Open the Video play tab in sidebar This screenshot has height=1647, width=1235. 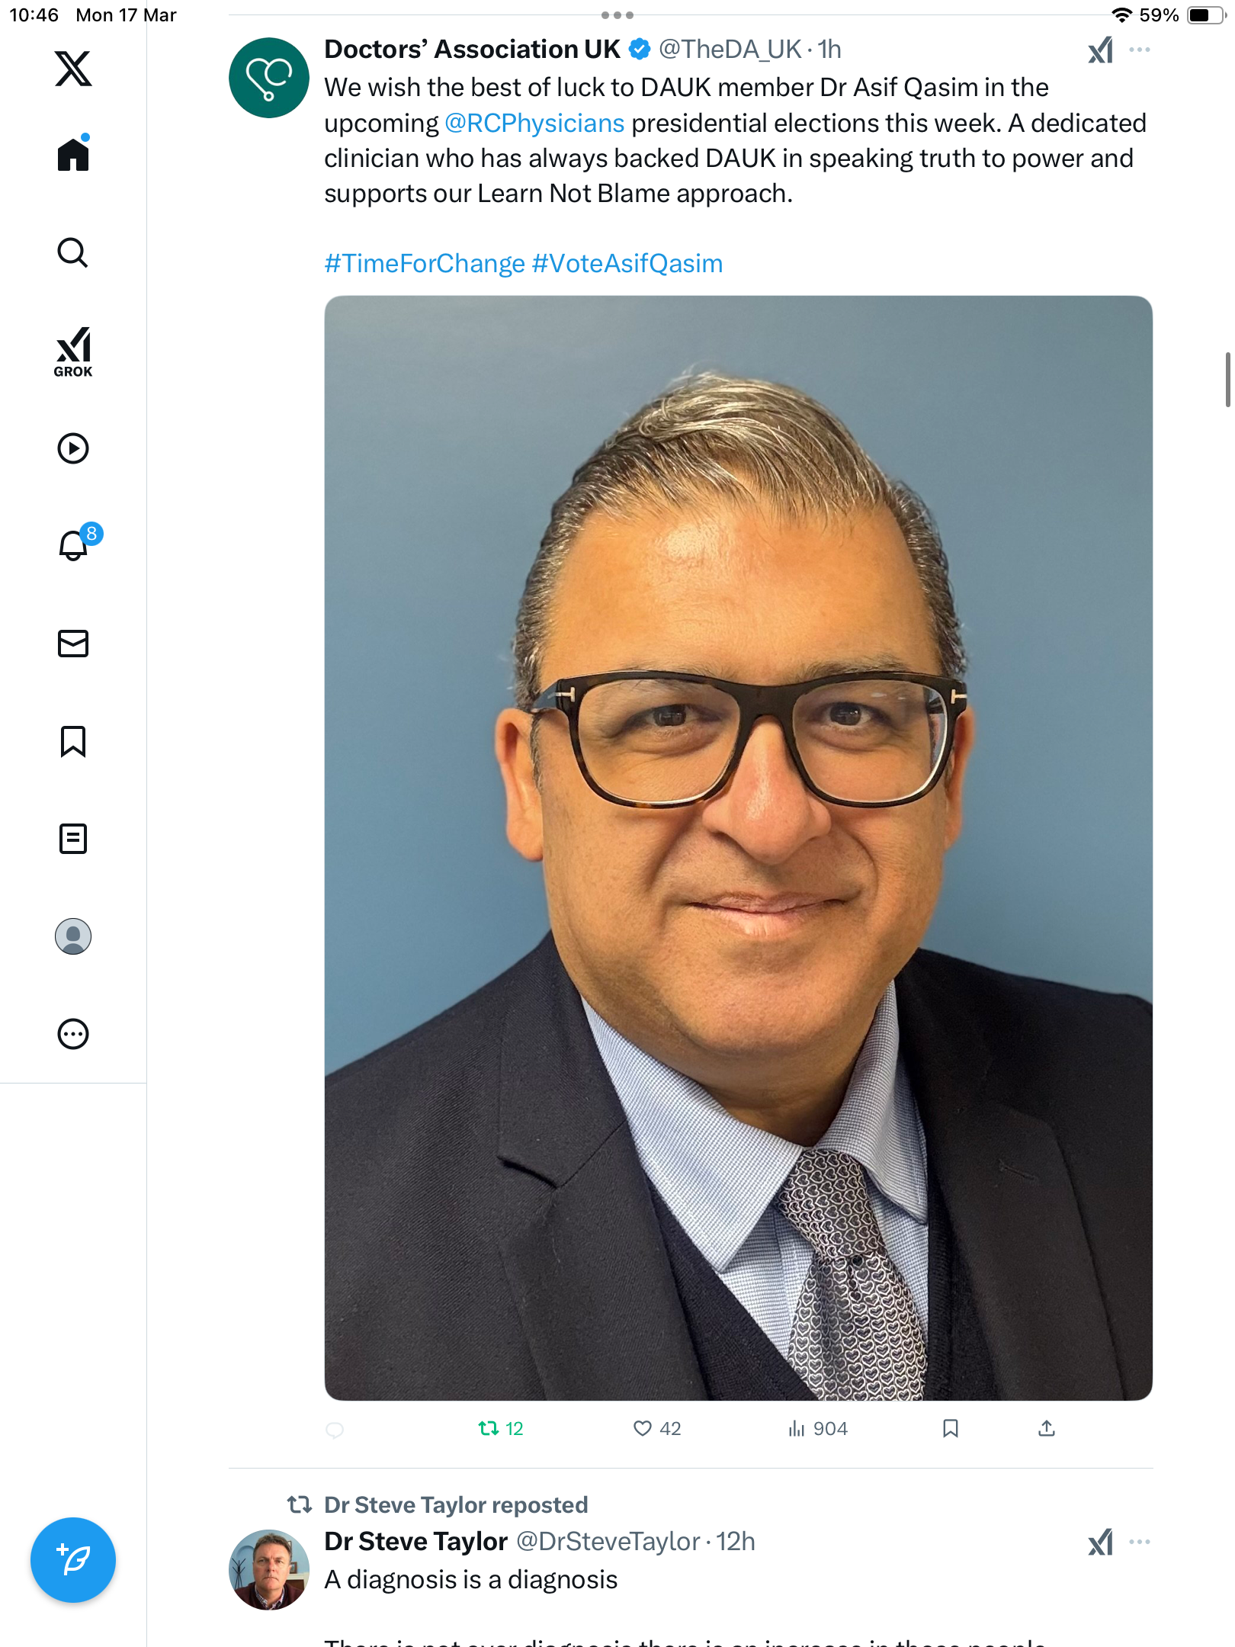[x=73, y=448]
